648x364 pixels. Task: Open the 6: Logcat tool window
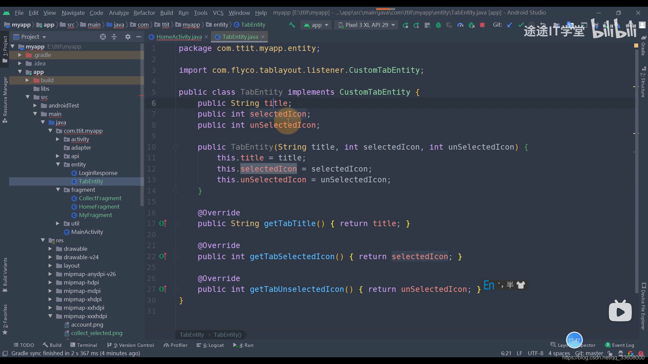(x=210, y=345)
